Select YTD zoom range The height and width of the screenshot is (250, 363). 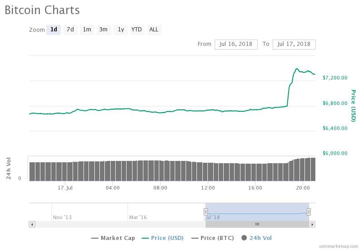tap(137, 30)
